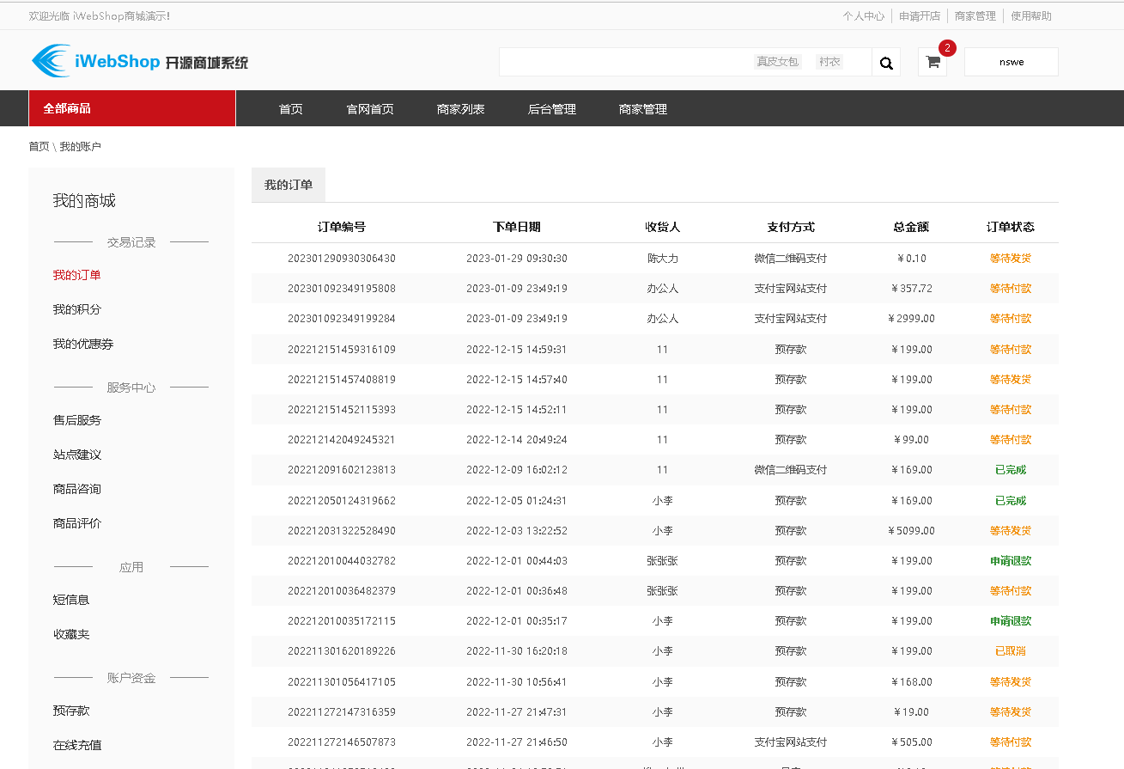Screen dimensions: 1124x769
Task: Select the 我的订单 tab
Action: 289,185
